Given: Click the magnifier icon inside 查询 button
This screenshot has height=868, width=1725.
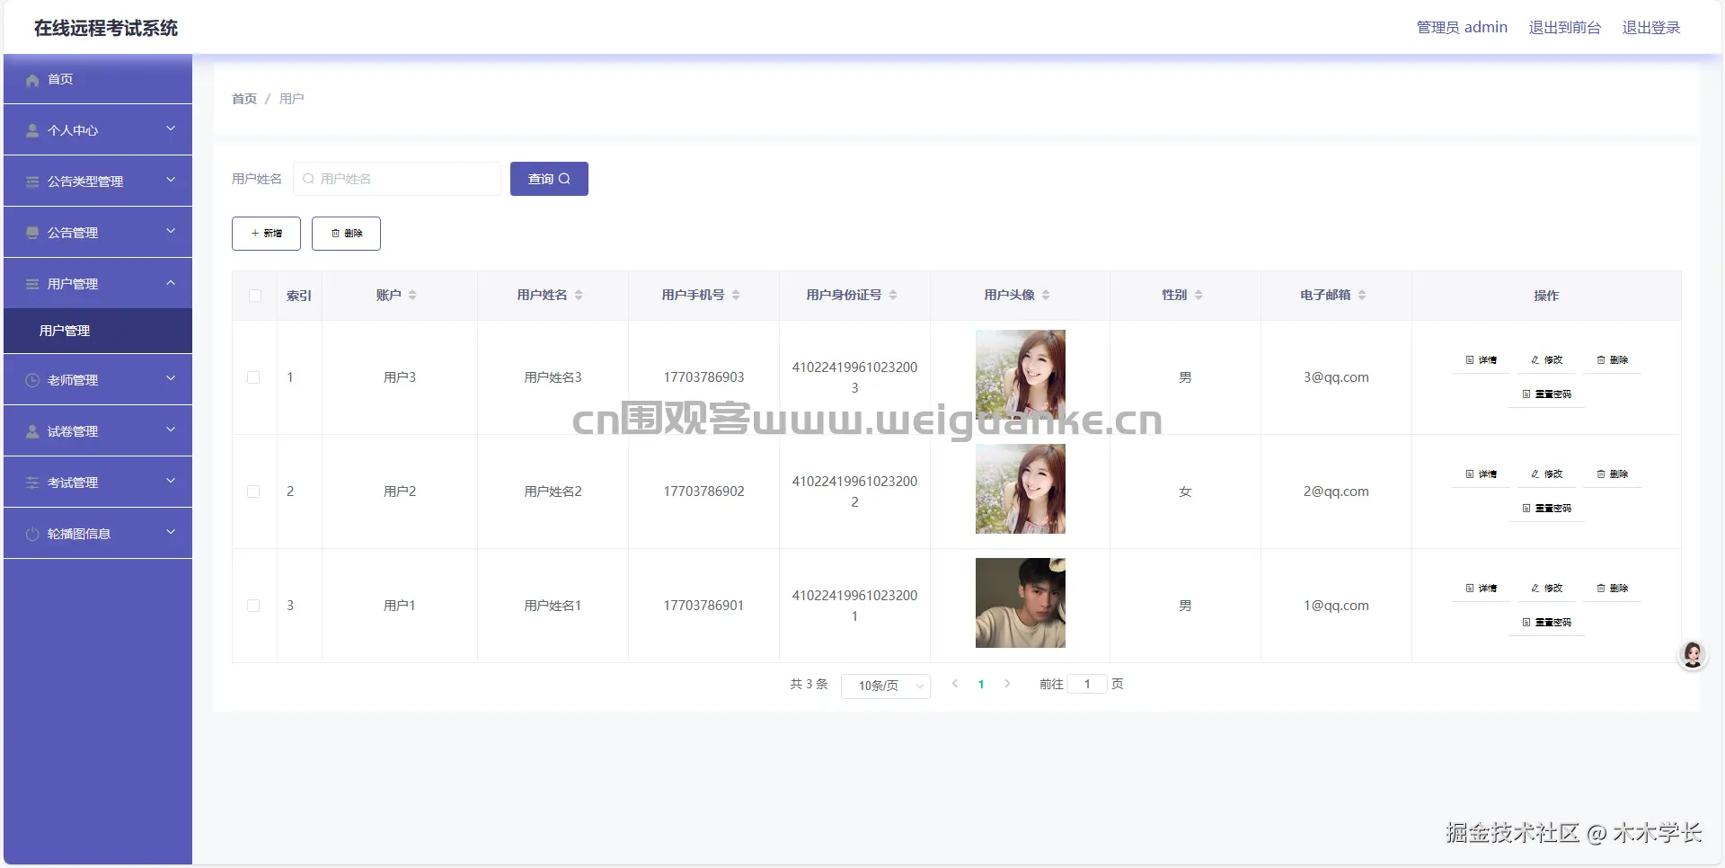Looking at the screenshot, I should [565, 178].
